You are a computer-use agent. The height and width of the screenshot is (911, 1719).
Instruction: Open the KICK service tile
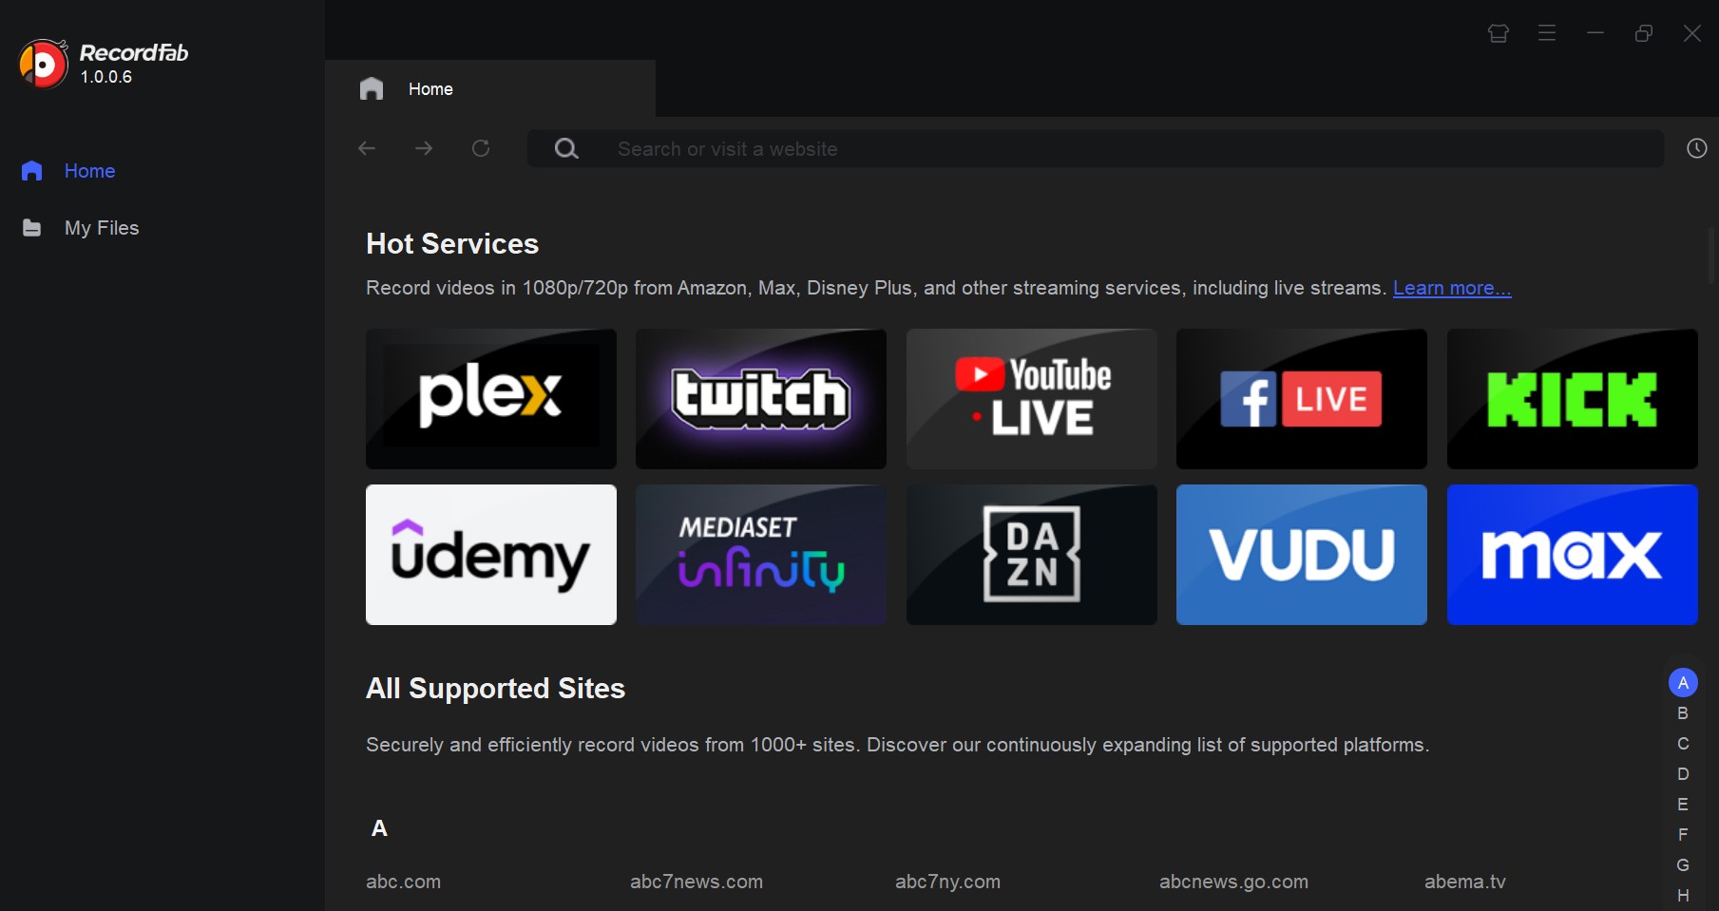[1573, 399]
